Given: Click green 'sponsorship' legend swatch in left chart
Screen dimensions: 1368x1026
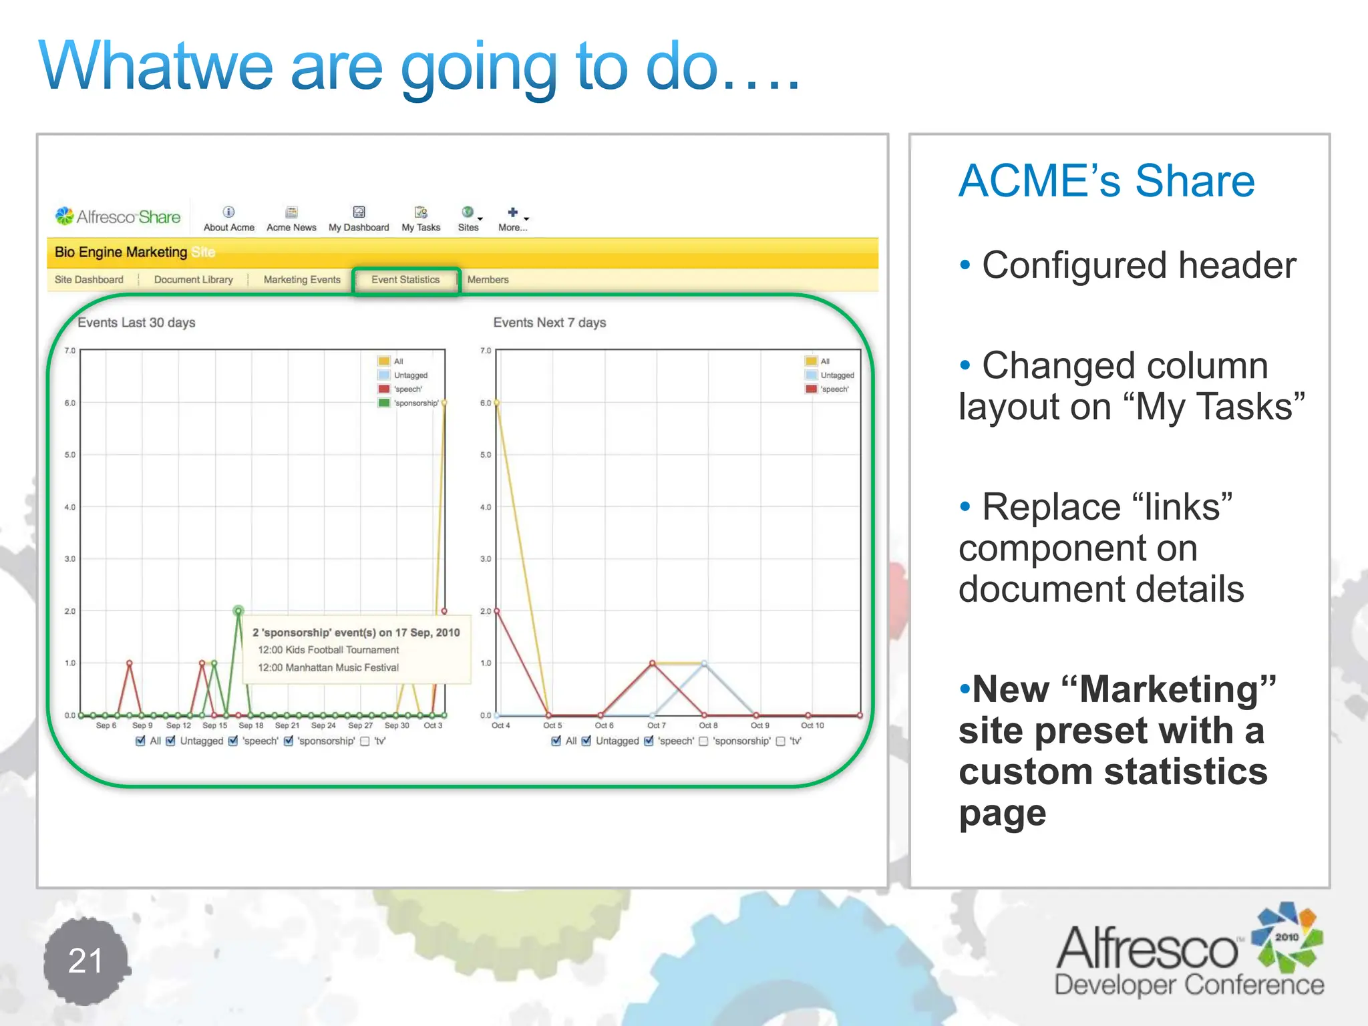Looking at the screenshot, I should [384, 403].
